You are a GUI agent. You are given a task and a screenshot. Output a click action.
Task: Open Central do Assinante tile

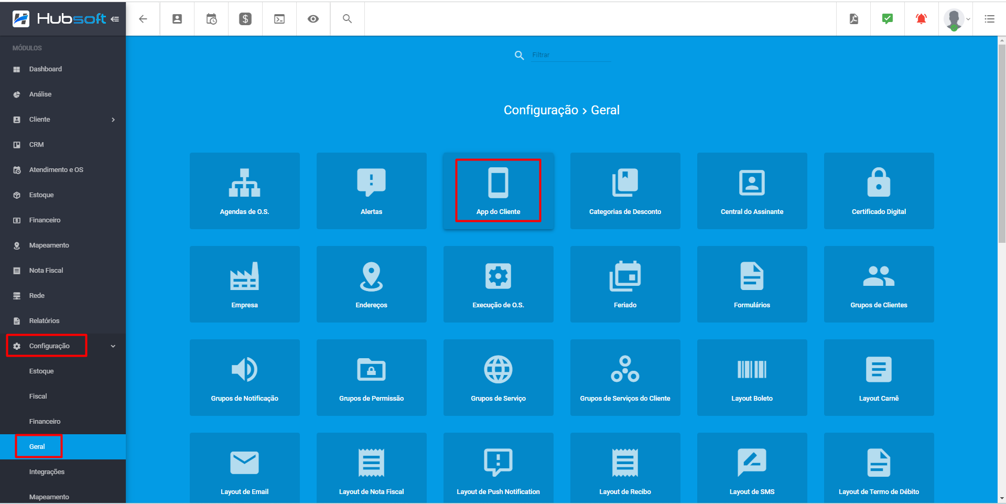tap(752, 191)
